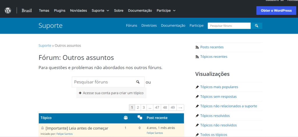Go to page 48 of the forum
This screenshot has width=298, height=137.
pyautogui.click(x=165, y=107)
